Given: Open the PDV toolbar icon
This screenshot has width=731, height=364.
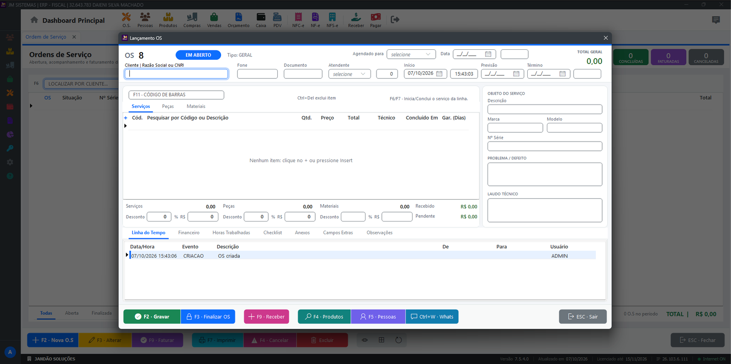Looking at the screenshot, I should (277, 20).
